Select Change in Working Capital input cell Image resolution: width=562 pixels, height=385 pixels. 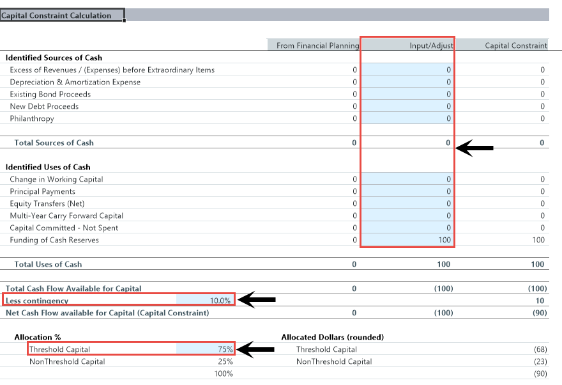point(407,179)
